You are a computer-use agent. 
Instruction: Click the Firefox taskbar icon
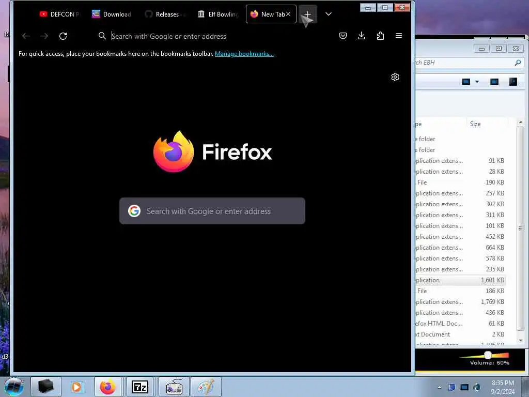click(x=107, y=387)
